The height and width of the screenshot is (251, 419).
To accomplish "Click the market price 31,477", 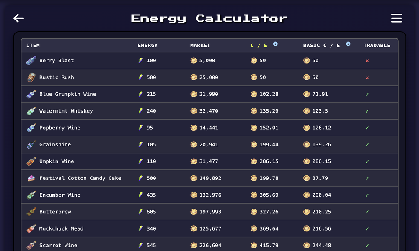I will tap(209, 161).
